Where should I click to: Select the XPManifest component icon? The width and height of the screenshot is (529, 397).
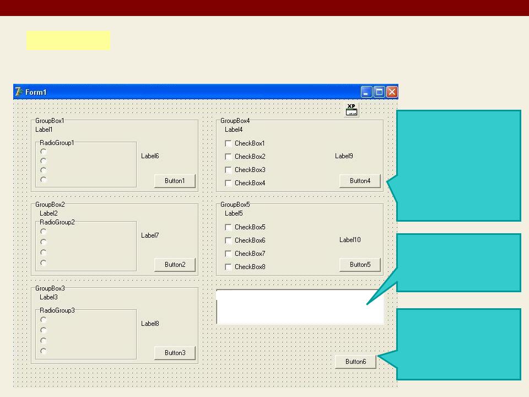point(352,110)
